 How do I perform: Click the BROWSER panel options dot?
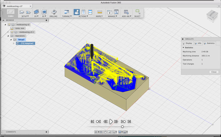[46, 20]
